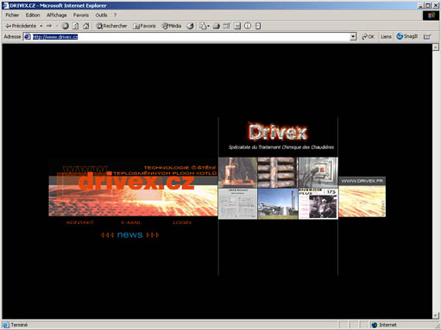The height and width of the screenshot is (330, 441).
Task: Open the factory chimney thumbnail
Action: (278, 203)
